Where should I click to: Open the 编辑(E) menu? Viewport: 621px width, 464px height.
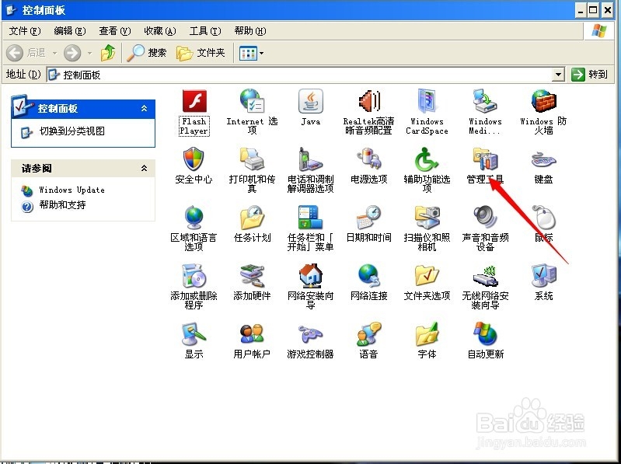coord(70,31)
